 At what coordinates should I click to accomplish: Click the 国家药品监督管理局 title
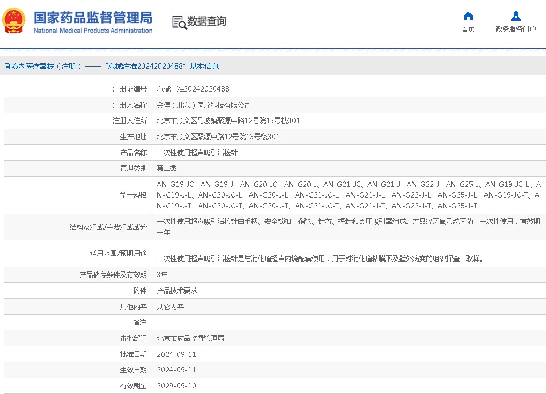click(93, 18)
